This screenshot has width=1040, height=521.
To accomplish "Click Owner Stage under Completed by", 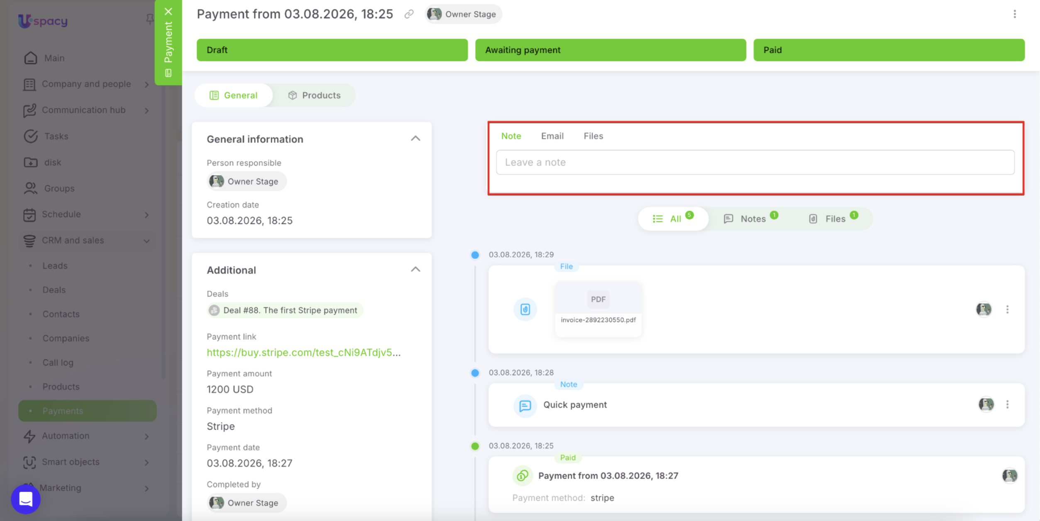I will pos(247,503).
